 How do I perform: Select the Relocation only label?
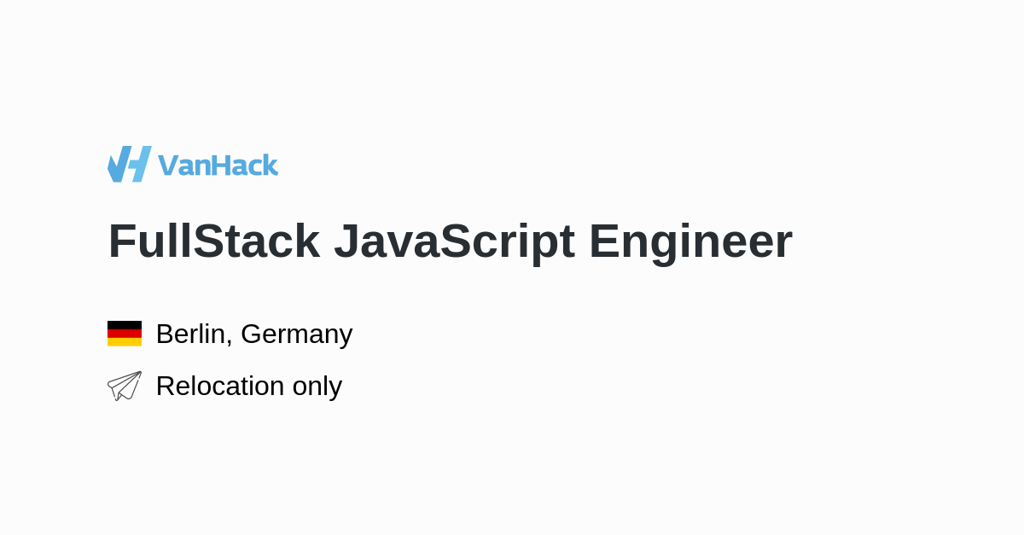248,386
